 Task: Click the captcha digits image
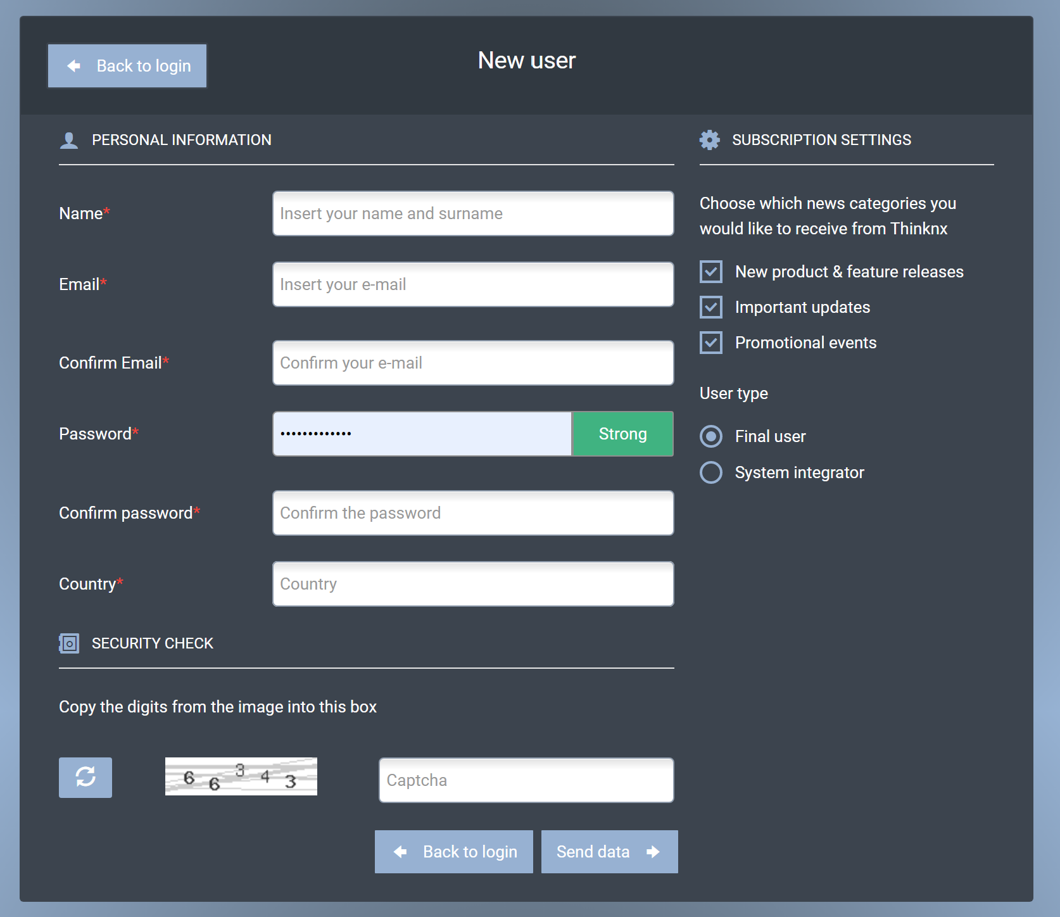click(241, 776)
